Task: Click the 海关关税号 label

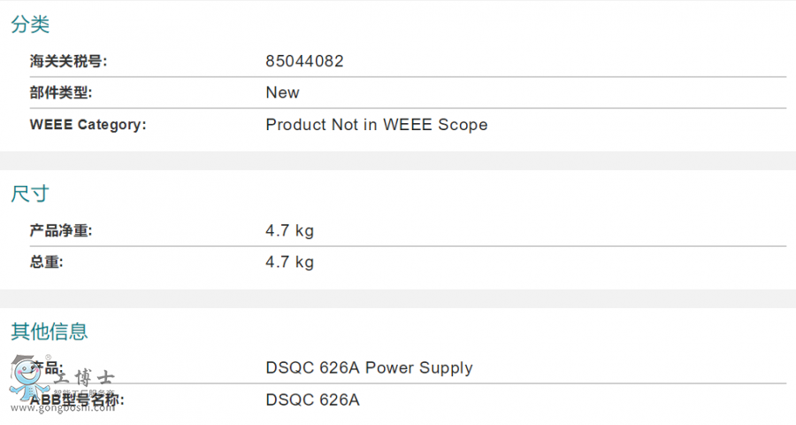Action: (x=69, y=61)
